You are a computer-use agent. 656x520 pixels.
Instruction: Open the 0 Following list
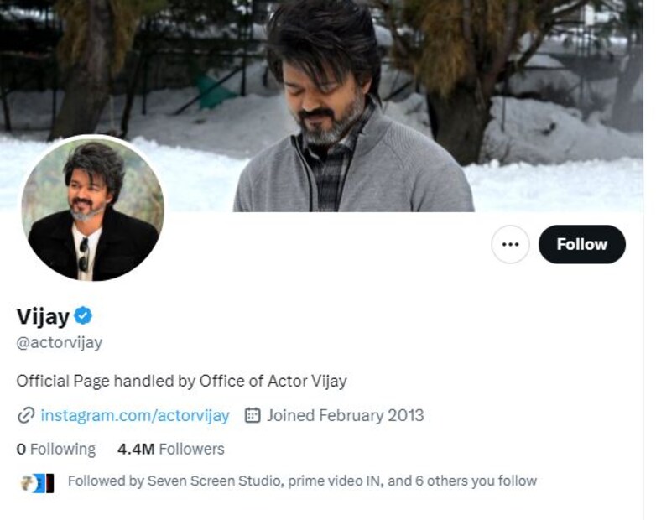tap(55, 450)
